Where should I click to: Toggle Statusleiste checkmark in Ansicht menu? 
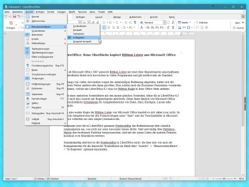point(46,35)
